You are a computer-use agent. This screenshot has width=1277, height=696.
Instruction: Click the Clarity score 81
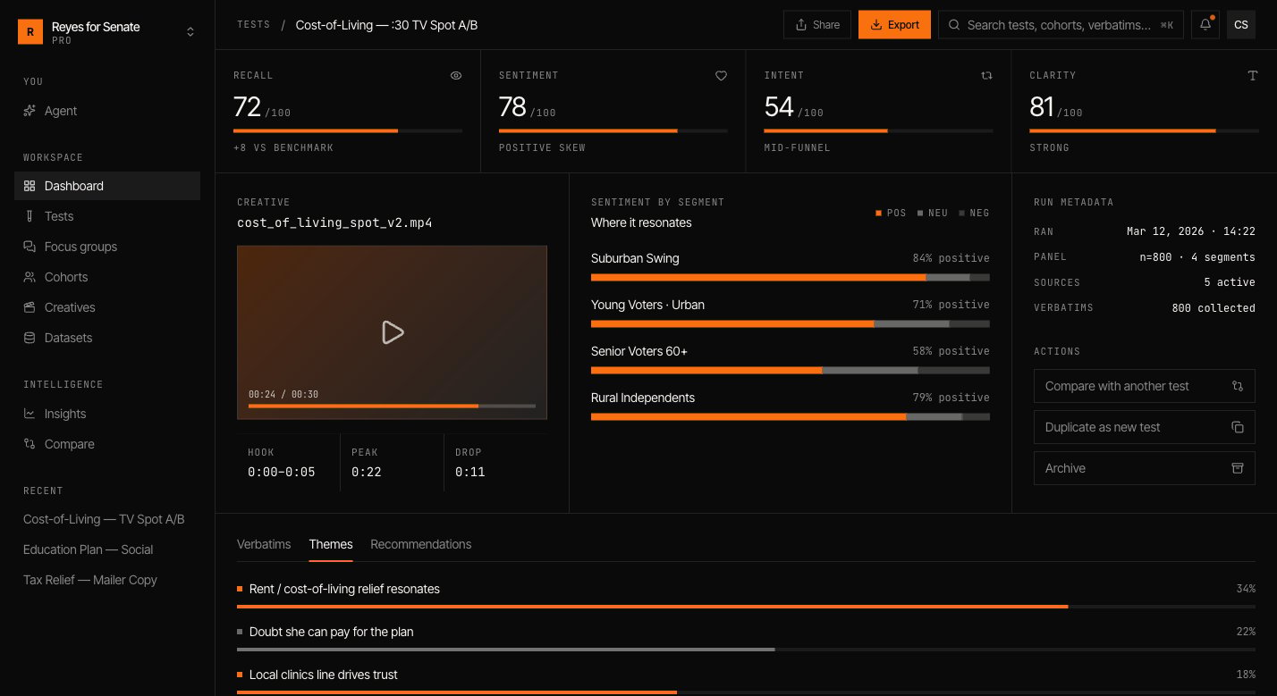point(1043,107)
